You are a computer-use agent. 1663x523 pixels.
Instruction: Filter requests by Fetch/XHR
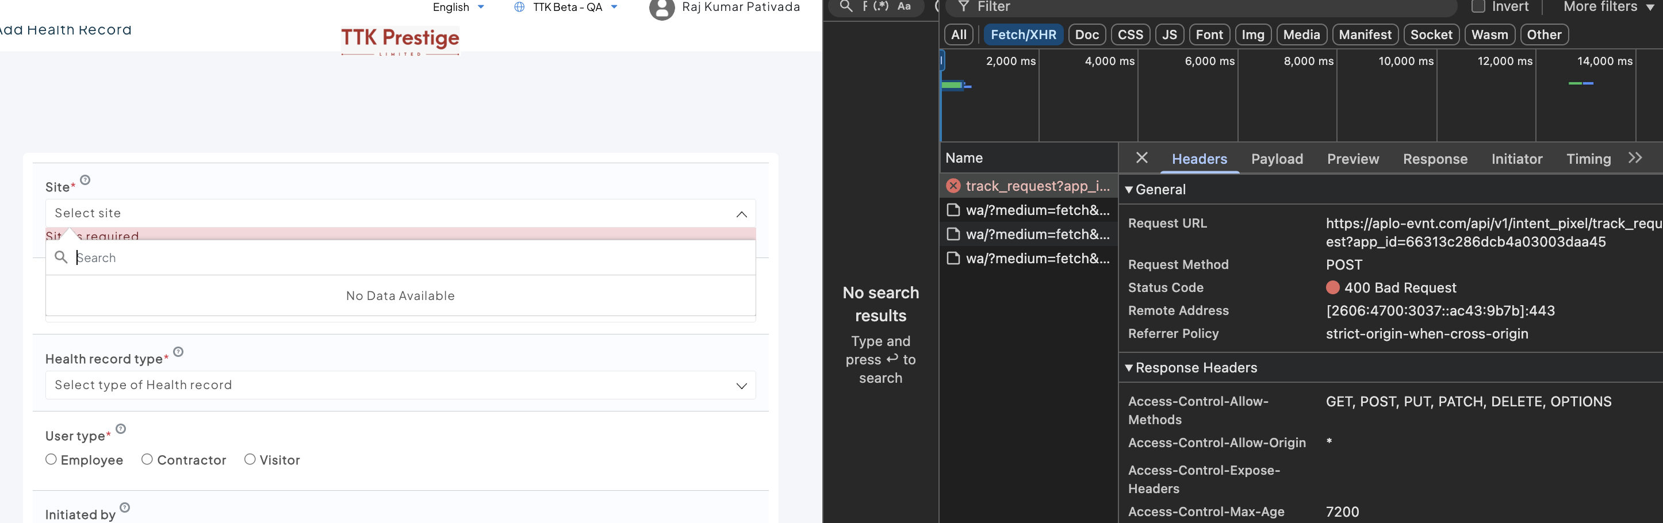click(1022, 35)
